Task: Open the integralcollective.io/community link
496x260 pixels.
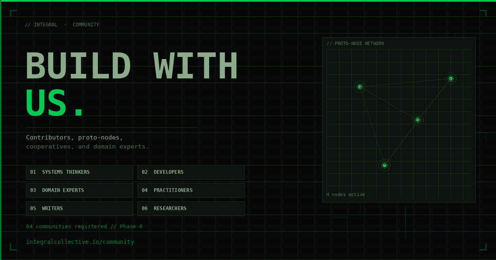Action: point(80,242)
